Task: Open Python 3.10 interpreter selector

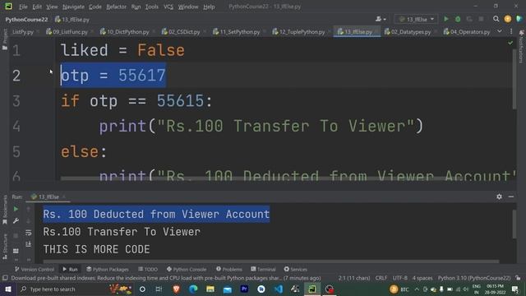Action: point(474,278)
